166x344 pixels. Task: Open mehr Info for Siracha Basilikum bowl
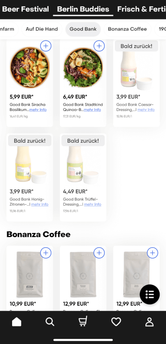point(38,110)
